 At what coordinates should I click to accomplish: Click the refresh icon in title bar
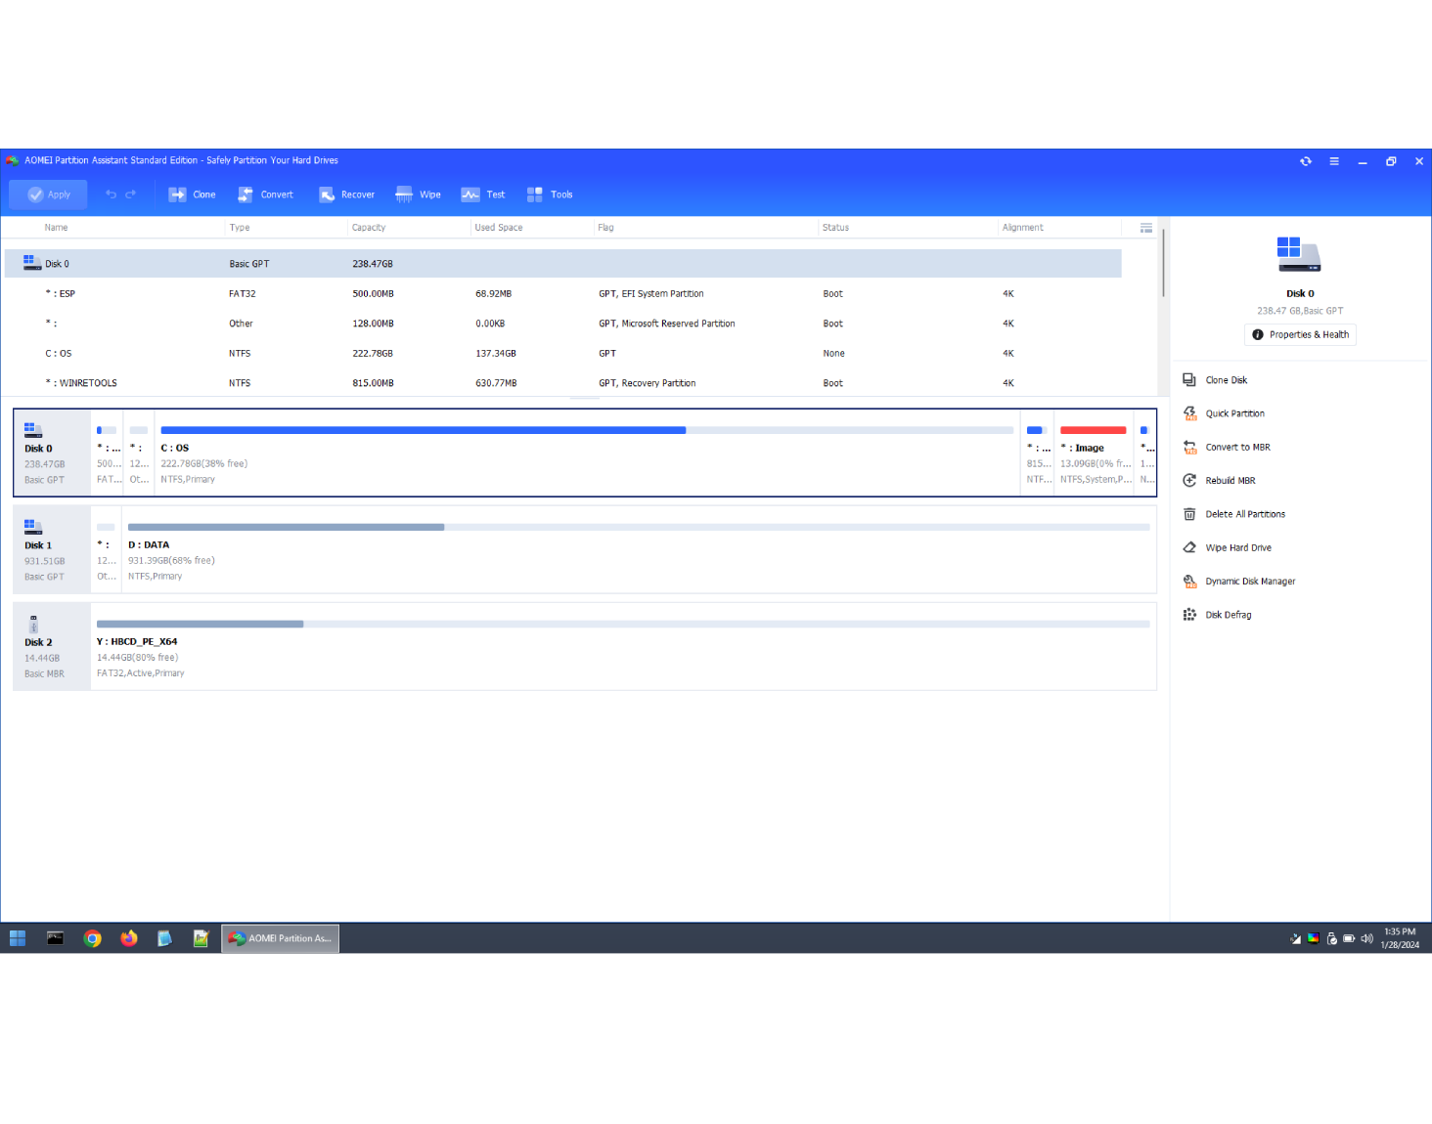click(x=1306, y=161)
